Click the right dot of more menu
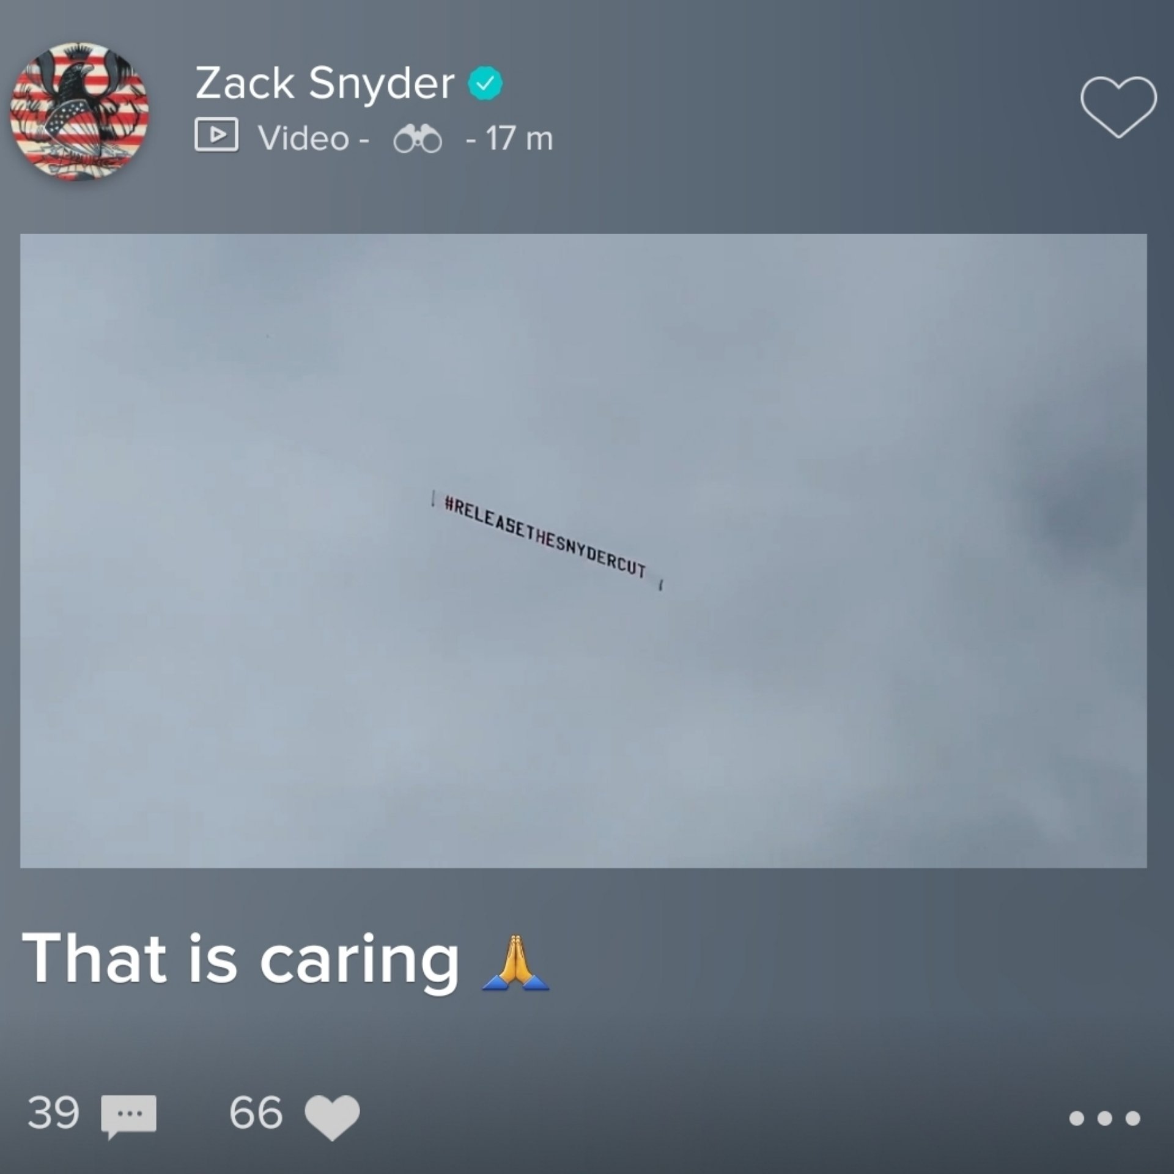Screen dimensions: 1174x1174 coord(1133,1118)
